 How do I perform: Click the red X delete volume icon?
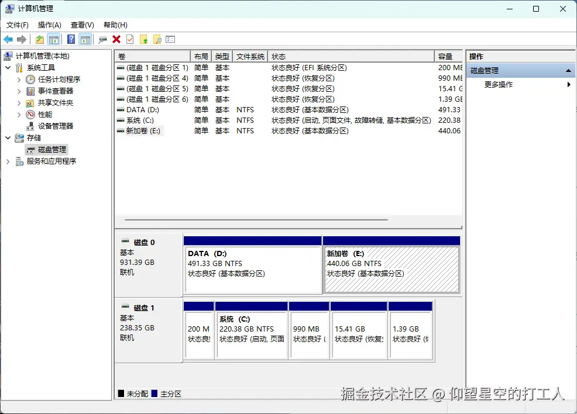pos(116,39)
